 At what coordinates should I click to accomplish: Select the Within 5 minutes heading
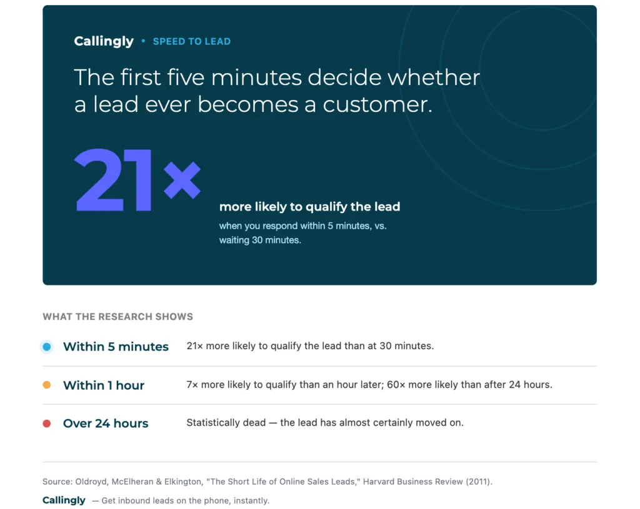tap(116, 346)
